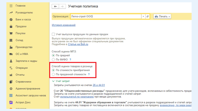198x111 pixels.
Task: Click the Продажи shopping bag icon
Action: 11,27
